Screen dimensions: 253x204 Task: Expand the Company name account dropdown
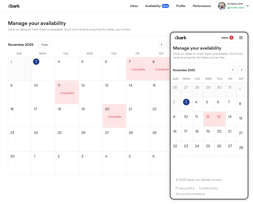point(247,6)
